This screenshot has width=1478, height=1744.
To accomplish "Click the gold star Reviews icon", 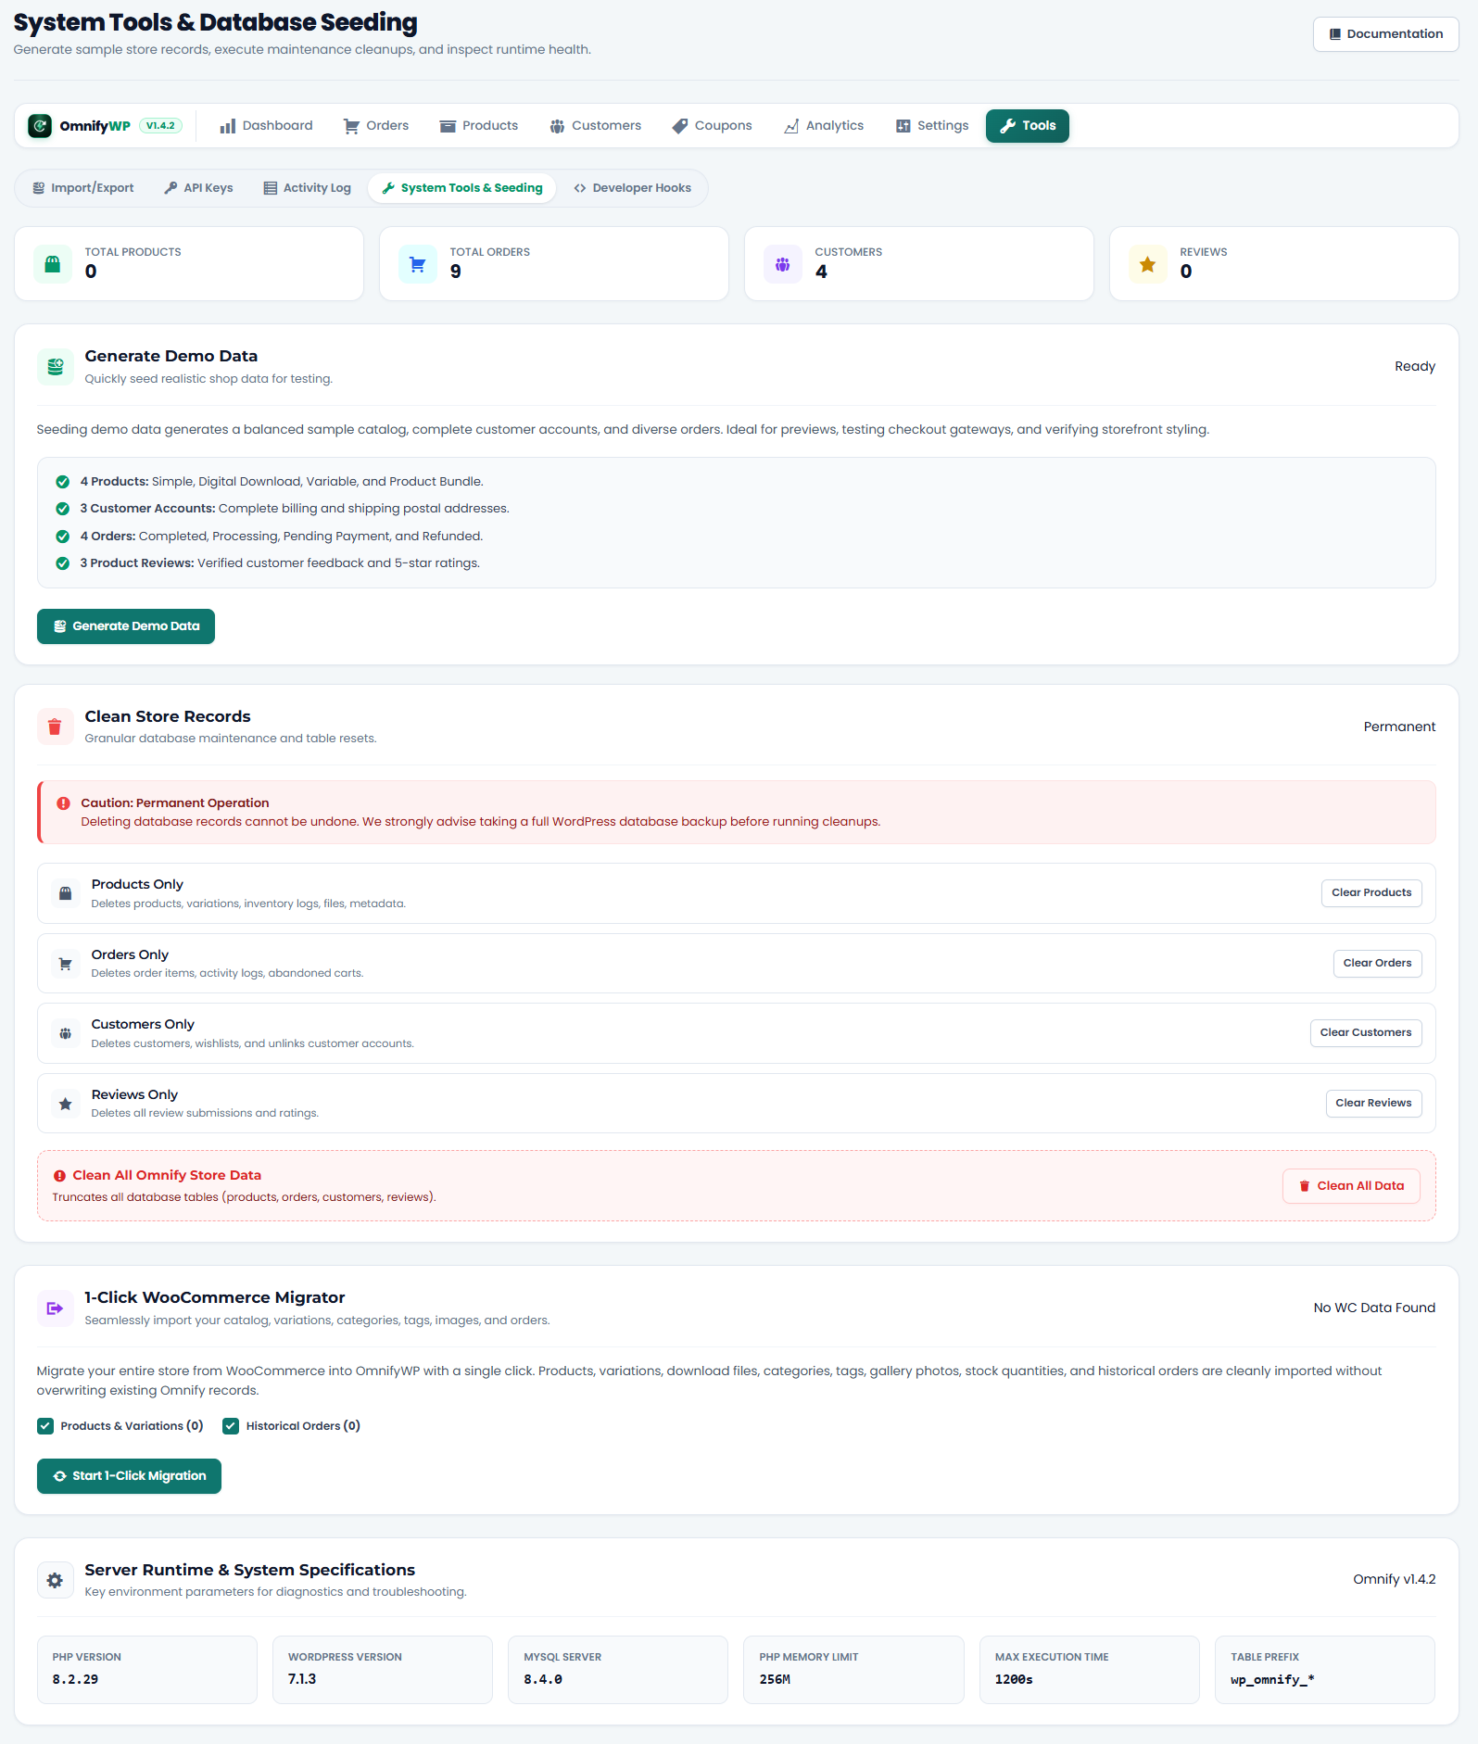I will pyautogui.click(x=1148, y=264).
